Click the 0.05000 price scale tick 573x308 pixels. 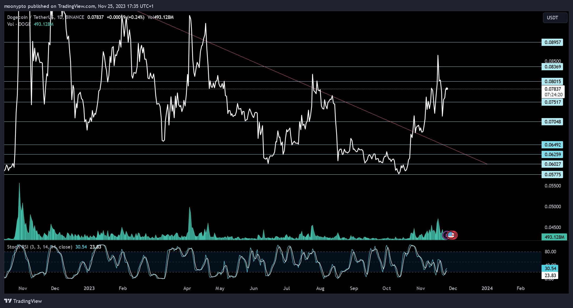click(553, 207)
